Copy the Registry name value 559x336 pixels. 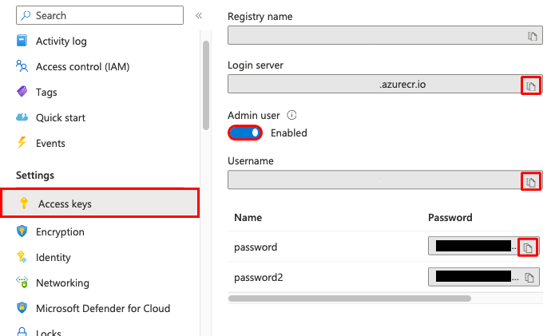(x=533, y=36)
